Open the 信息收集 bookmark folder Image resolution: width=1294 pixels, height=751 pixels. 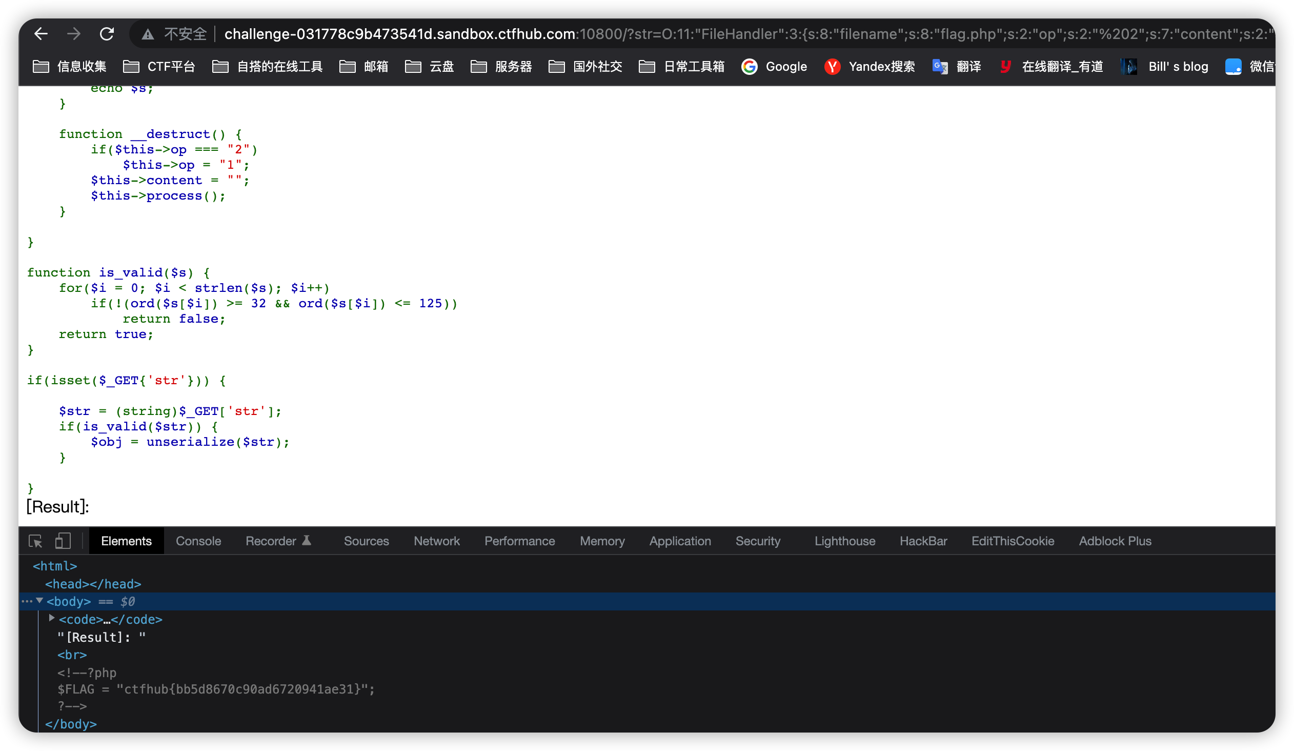(70, 67)
